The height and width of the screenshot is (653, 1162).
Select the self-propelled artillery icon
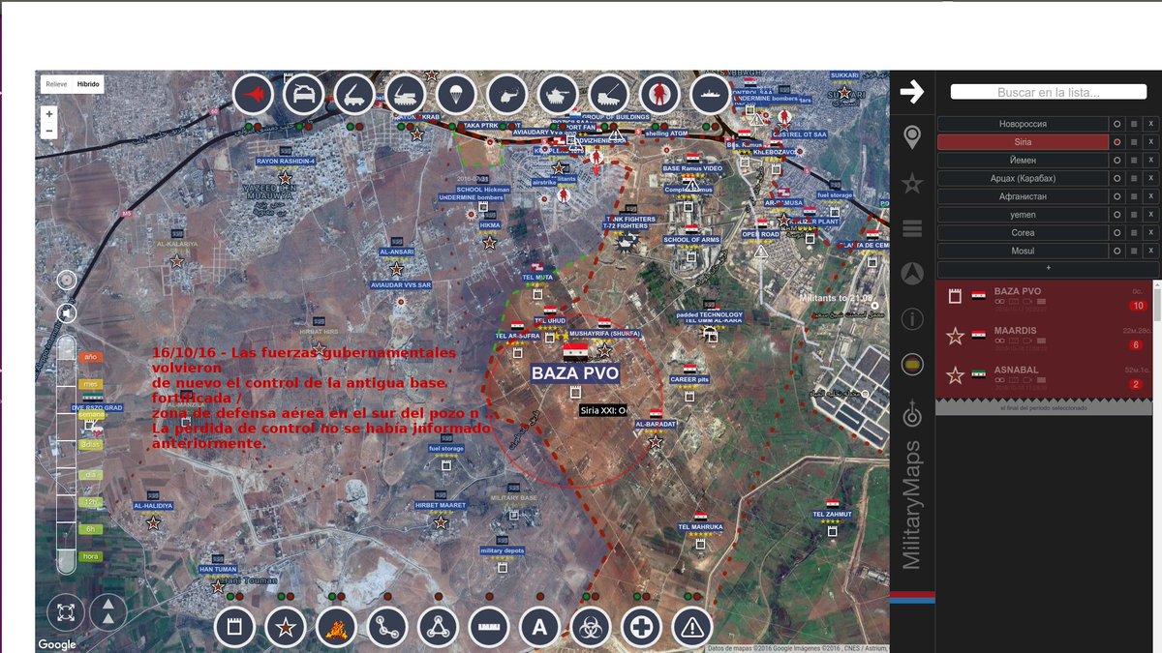[x=609, y=95]
